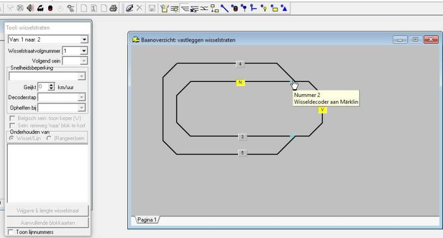The image size is (443, 238).
Task: Click the blue diagonal line tool icon
Action: click(225, 8)
